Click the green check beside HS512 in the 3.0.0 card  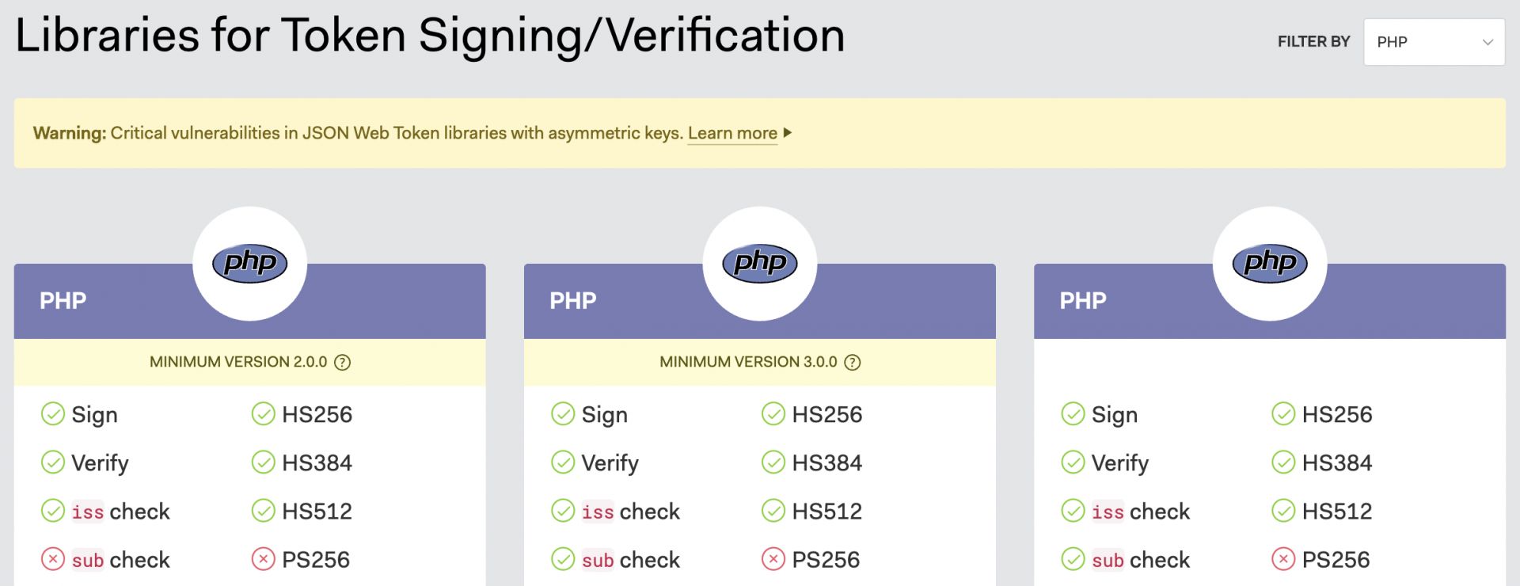pyautogui.click(x=773, y=512)
